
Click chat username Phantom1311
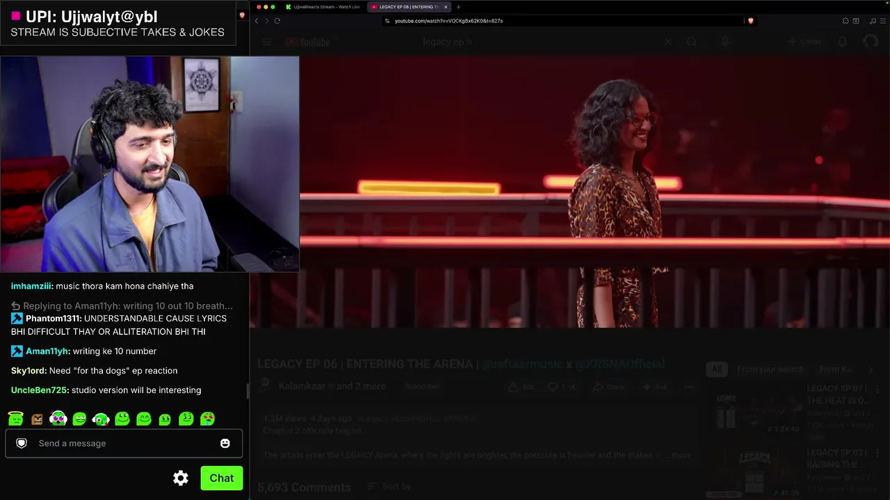[54, 319]
